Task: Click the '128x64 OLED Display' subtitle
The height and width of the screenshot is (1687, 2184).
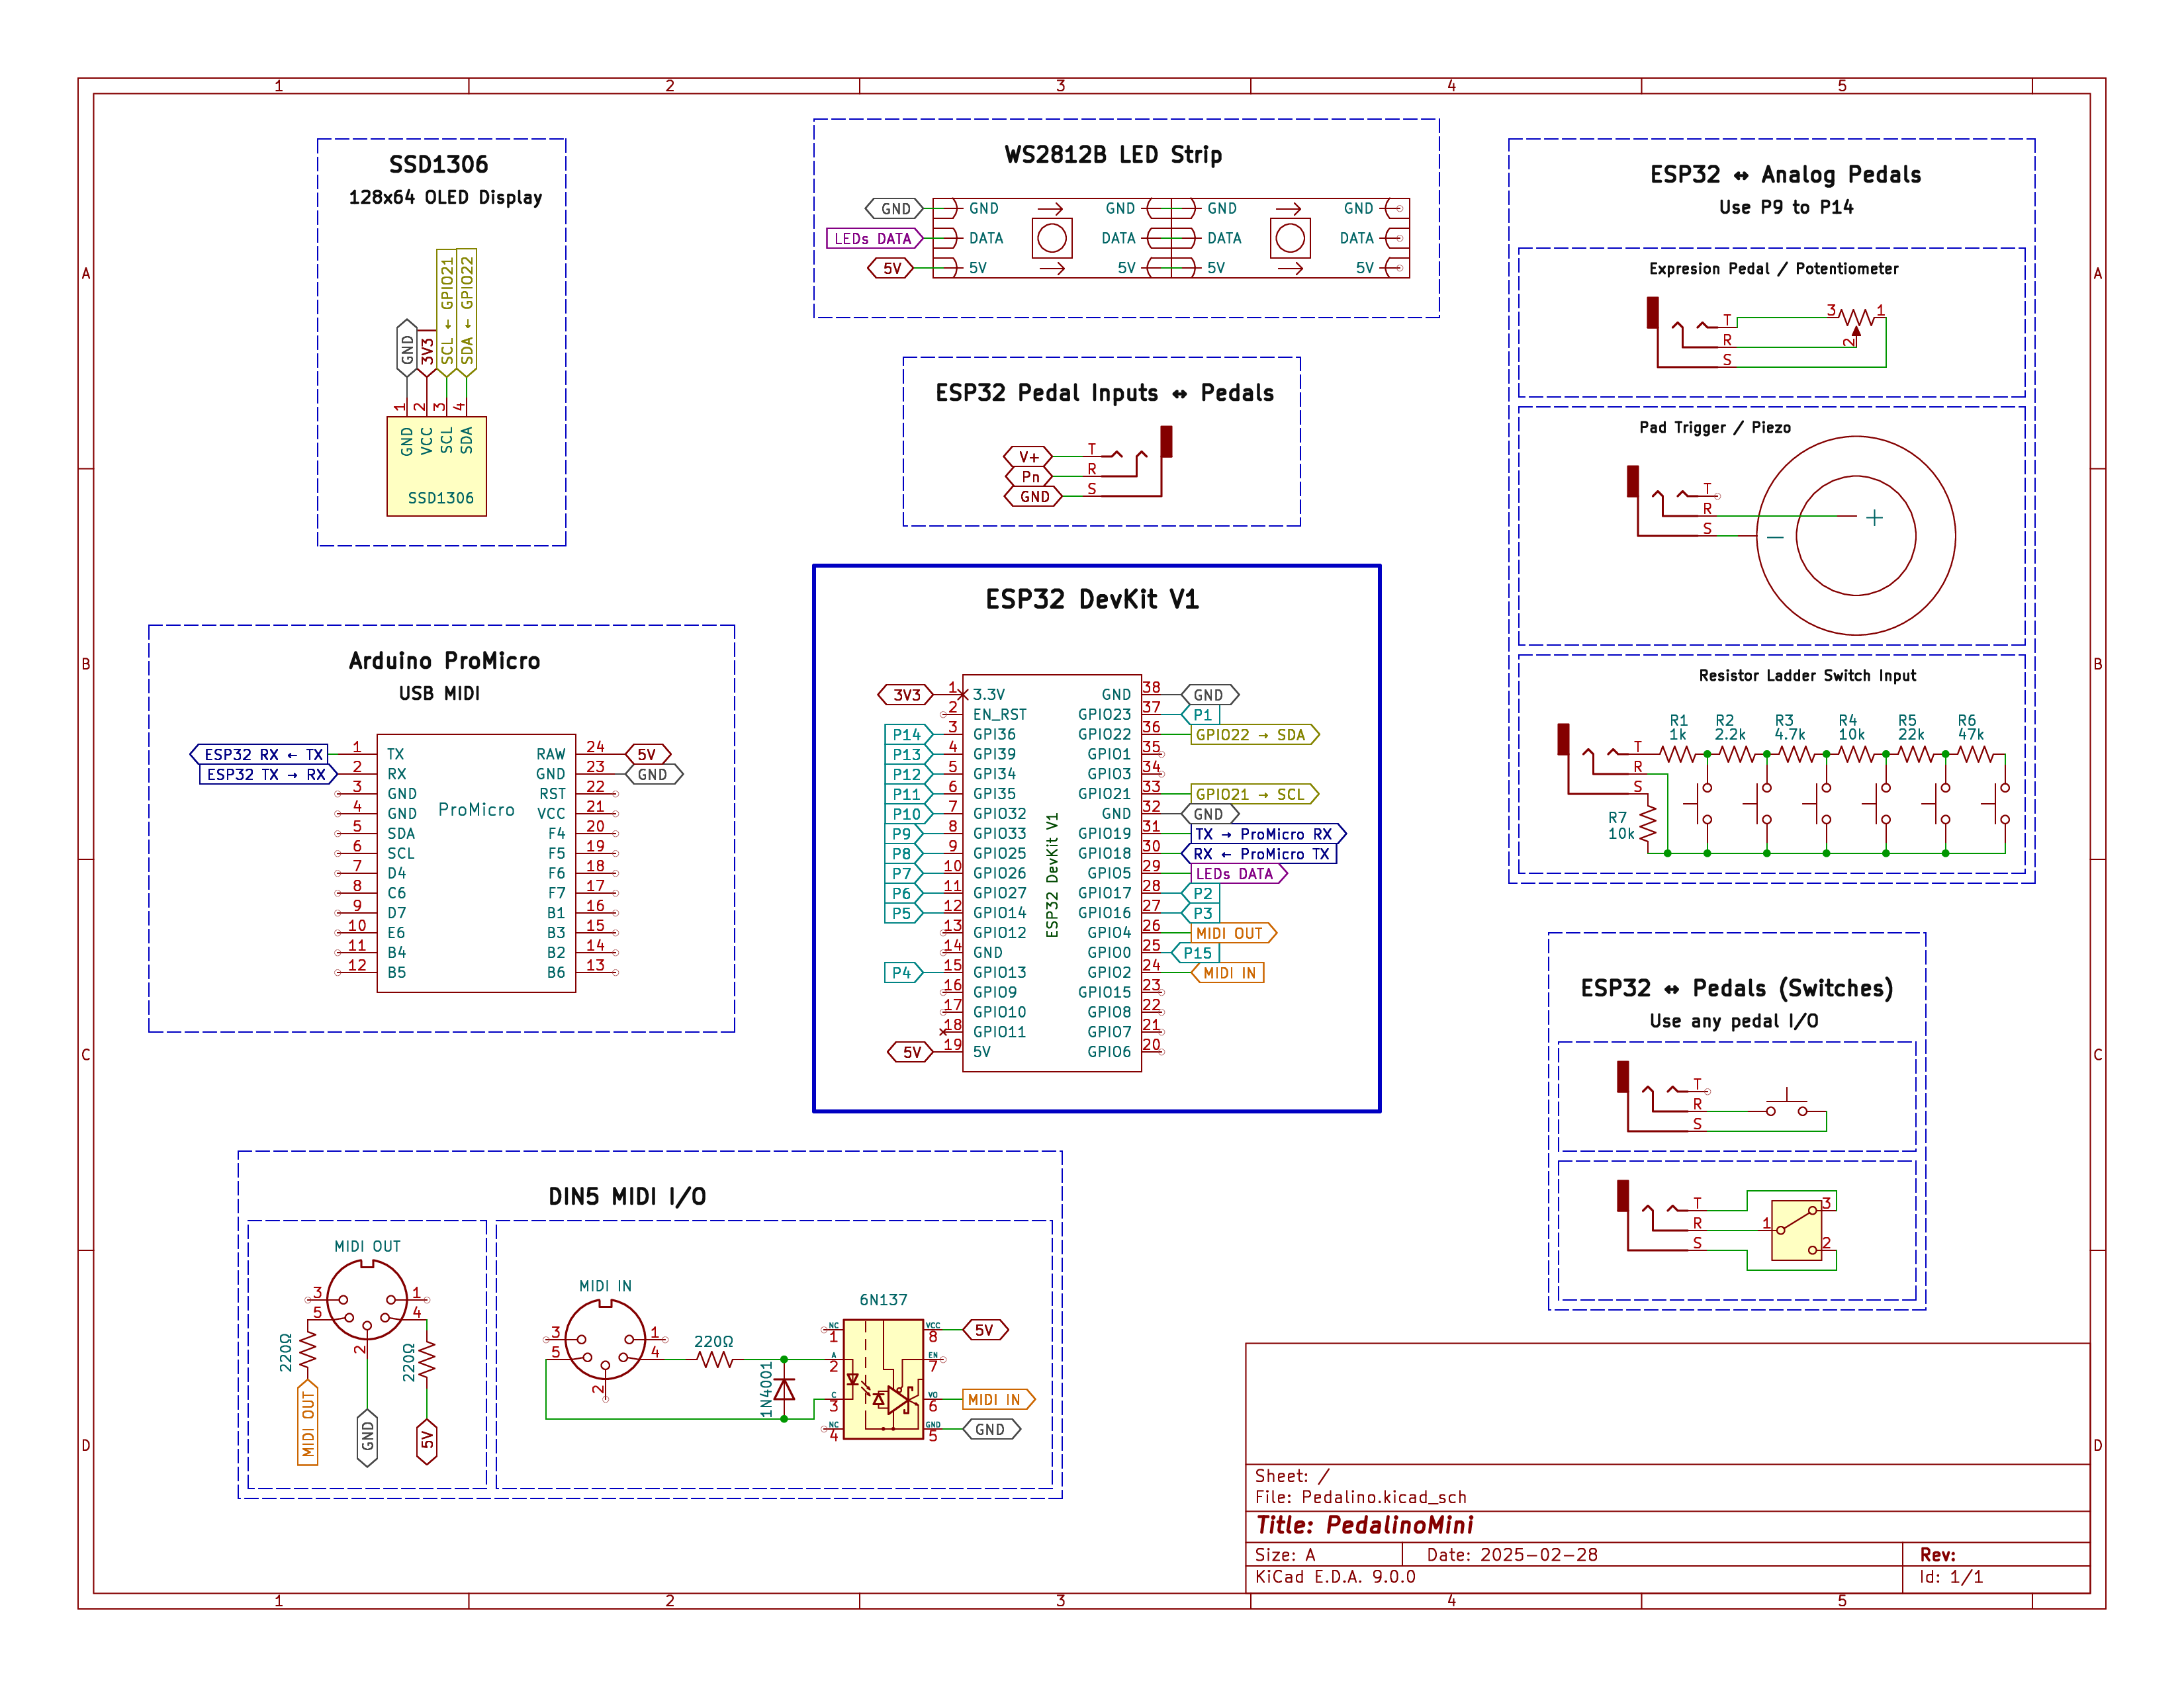Action: (445, 198)
